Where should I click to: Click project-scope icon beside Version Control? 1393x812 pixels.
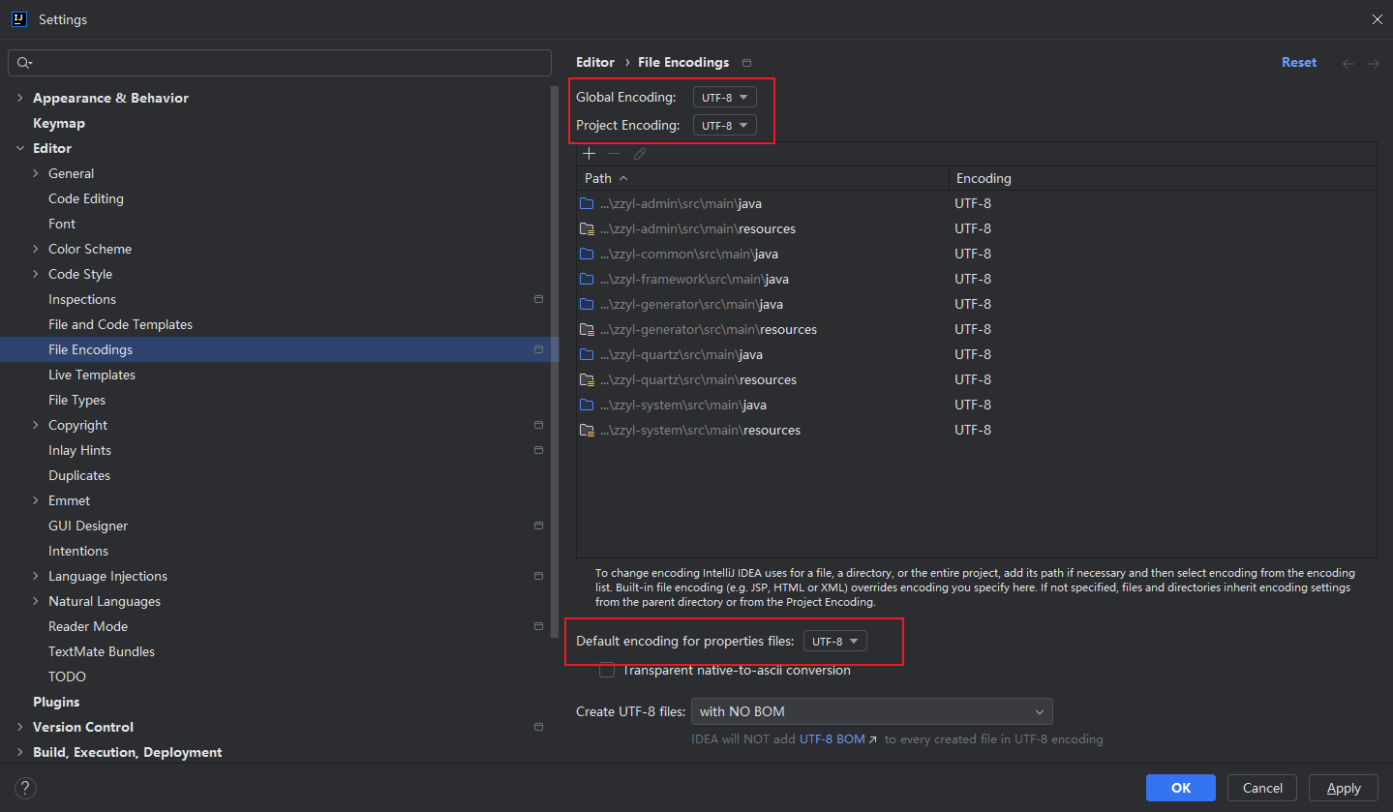tap(539, 727)
